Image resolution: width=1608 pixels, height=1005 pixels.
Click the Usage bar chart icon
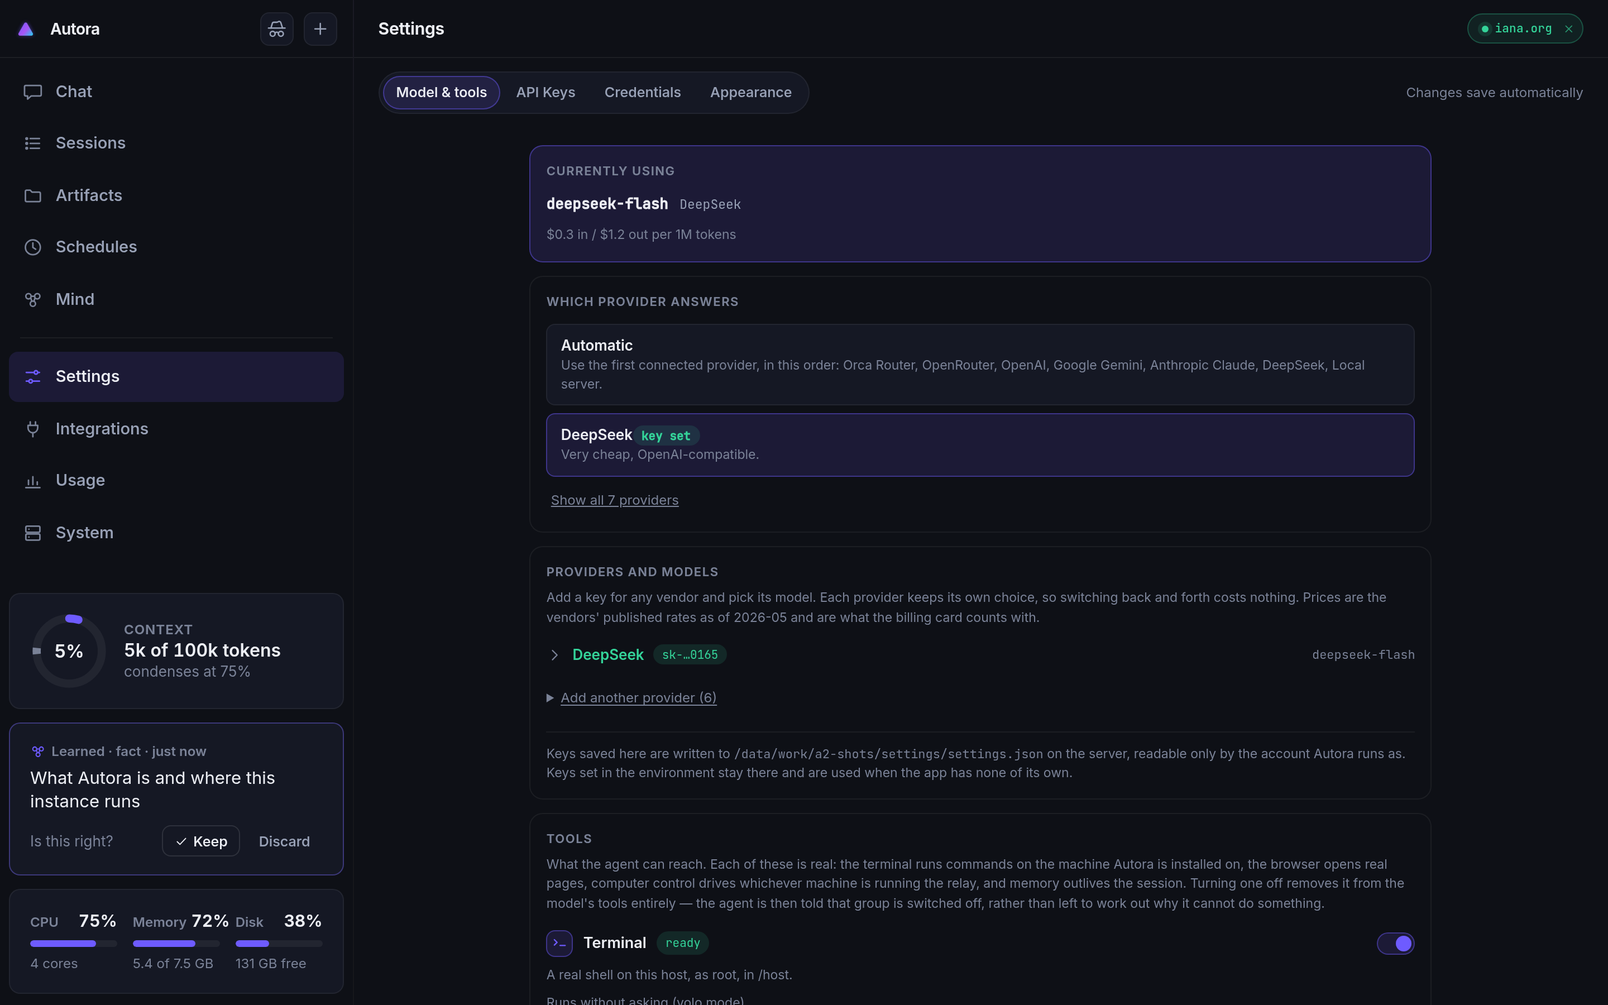coord(32,481)
